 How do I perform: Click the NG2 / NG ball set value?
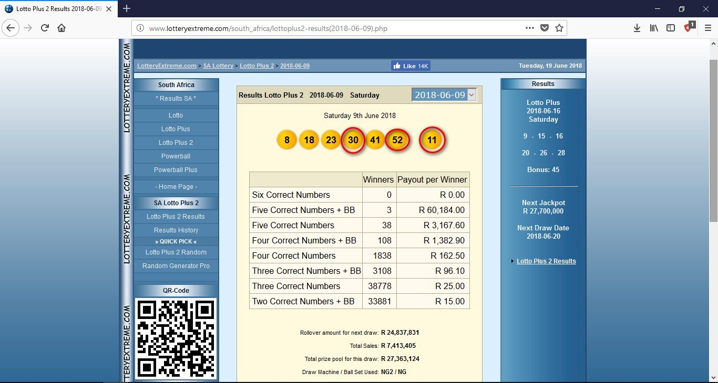(394, 372)
